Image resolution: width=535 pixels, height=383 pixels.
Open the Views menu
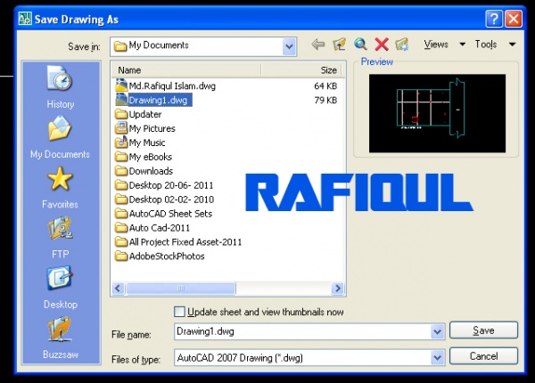click(445, 45)
